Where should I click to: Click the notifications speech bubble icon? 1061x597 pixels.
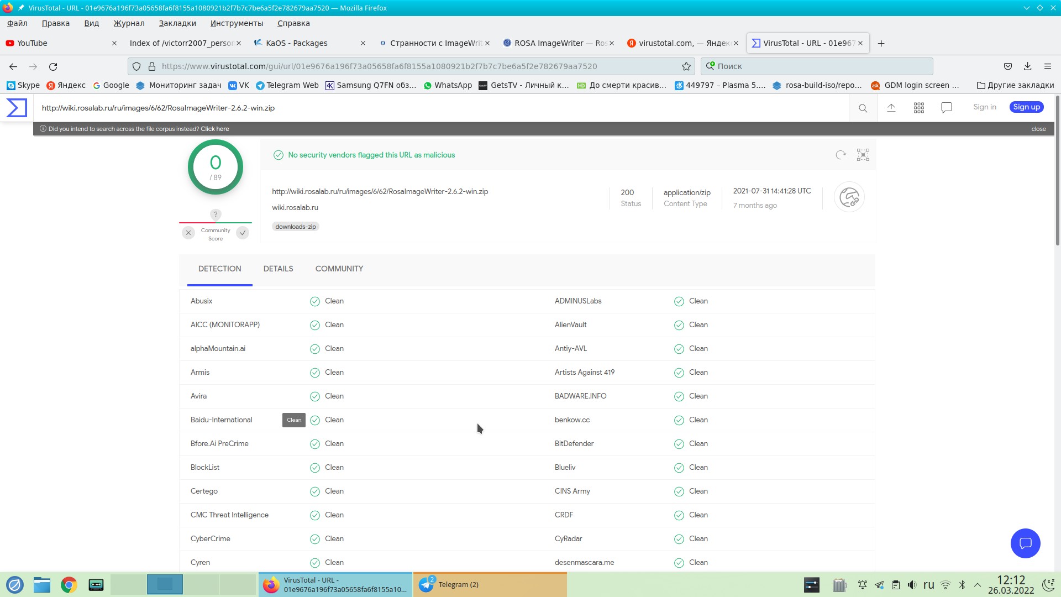pyautogui.click(x=946, y=108)
